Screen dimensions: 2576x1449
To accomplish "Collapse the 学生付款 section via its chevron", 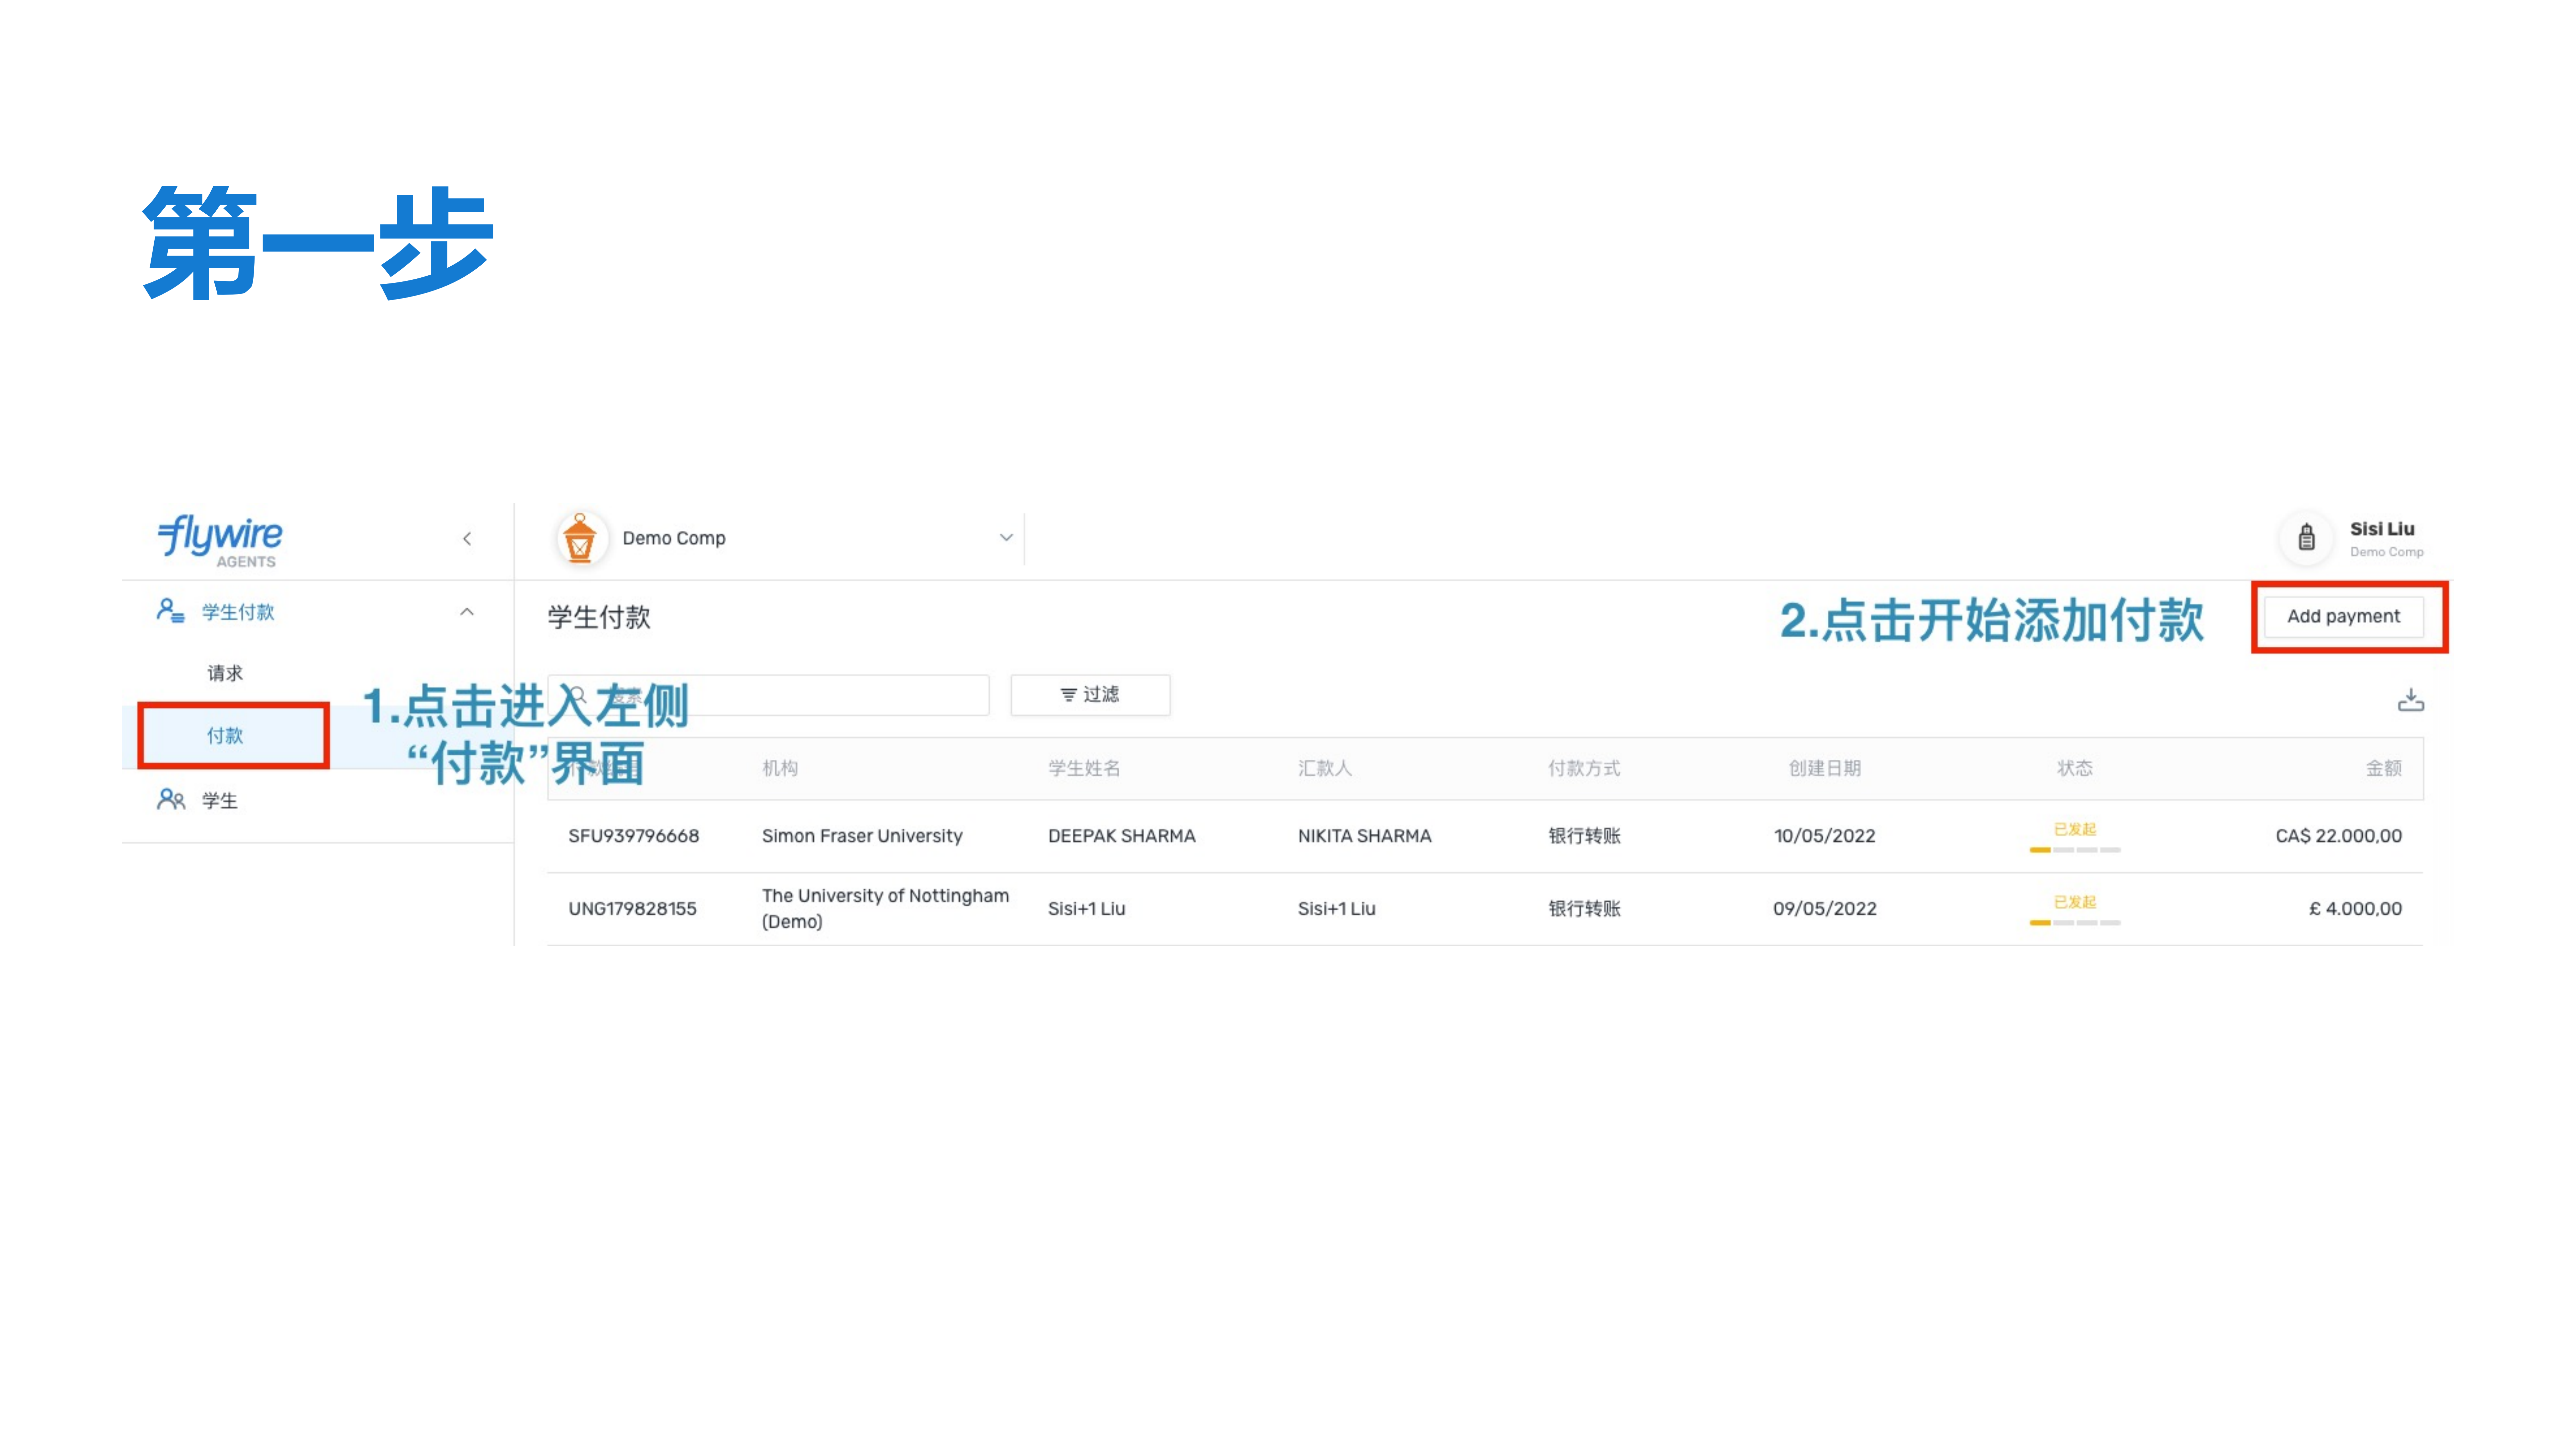I will (x=466, y=612).
